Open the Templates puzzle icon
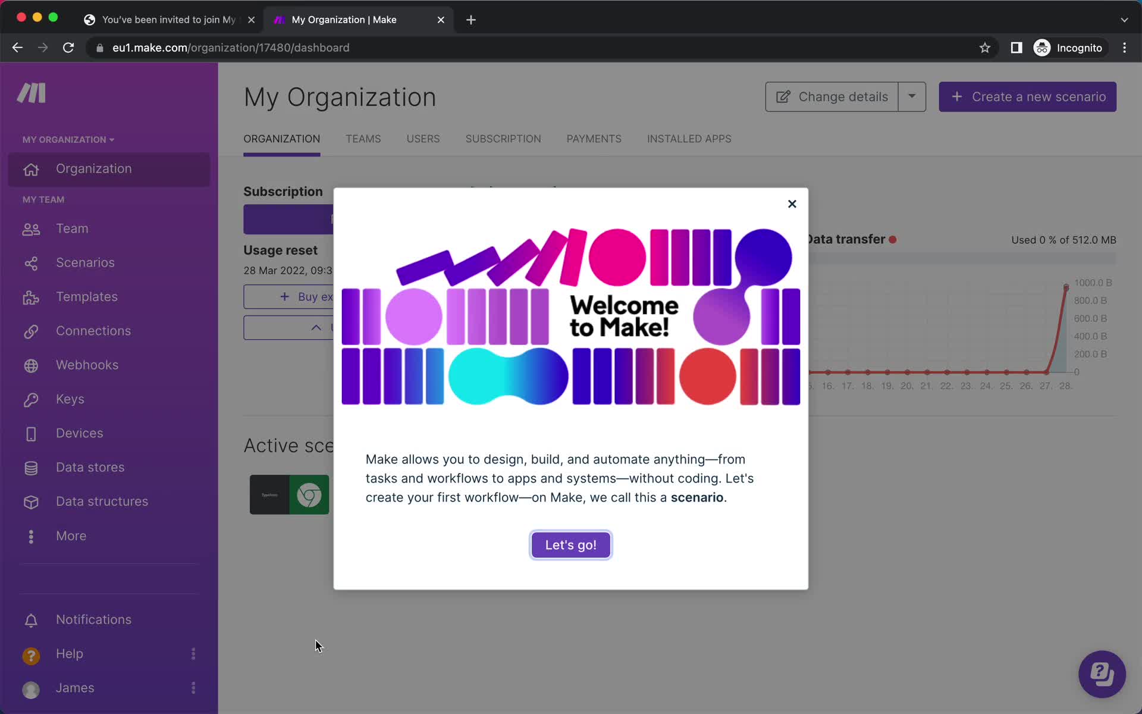 coord(31,297)
